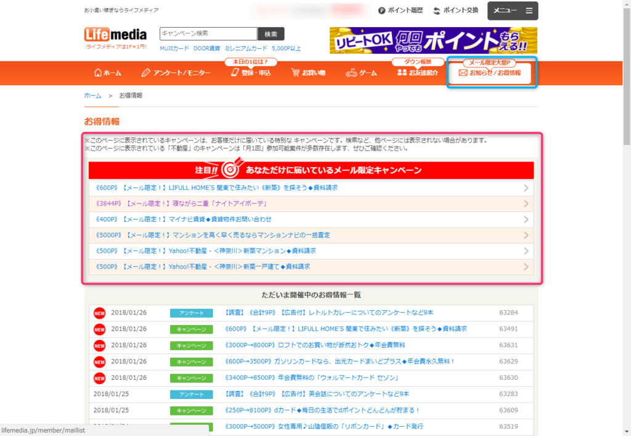Click the ダウン報酬 badge
The height and width of the screenshot is (436, 631).
pyautogui.click(x=418, y=62)
